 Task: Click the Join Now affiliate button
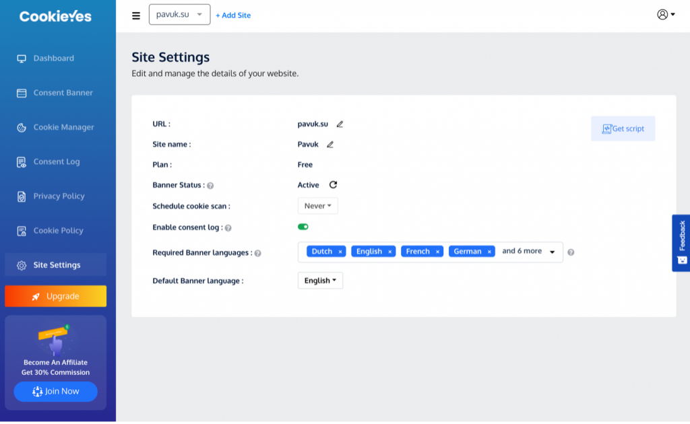point(55,392)
